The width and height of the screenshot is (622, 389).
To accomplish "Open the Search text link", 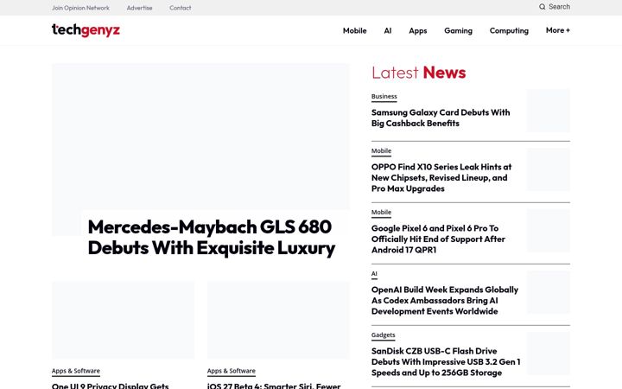I will click(x=559, y=7).
